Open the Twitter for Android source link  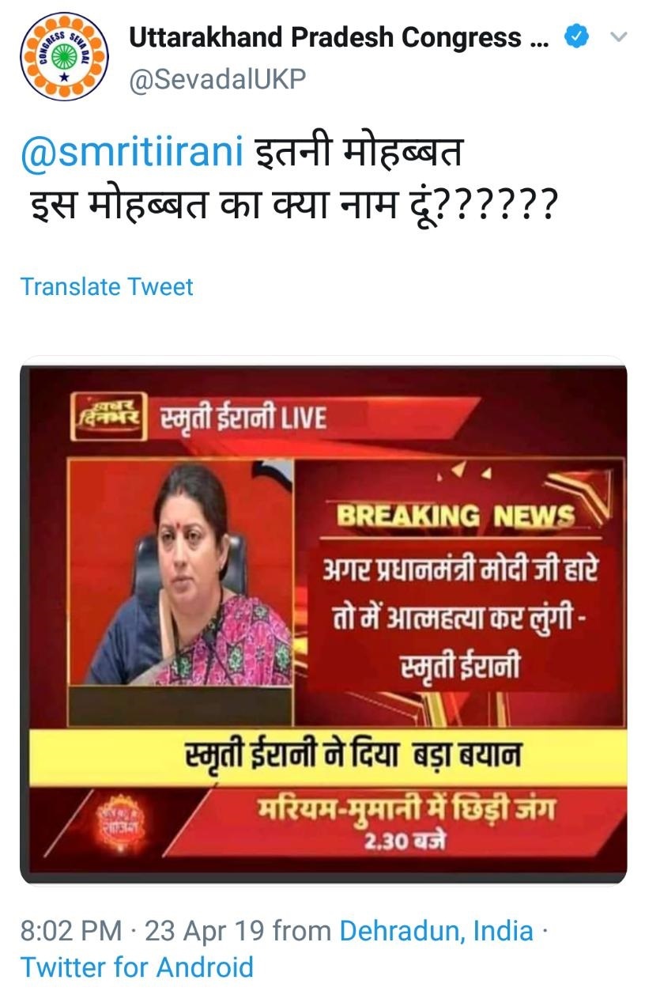click(137, 967)
